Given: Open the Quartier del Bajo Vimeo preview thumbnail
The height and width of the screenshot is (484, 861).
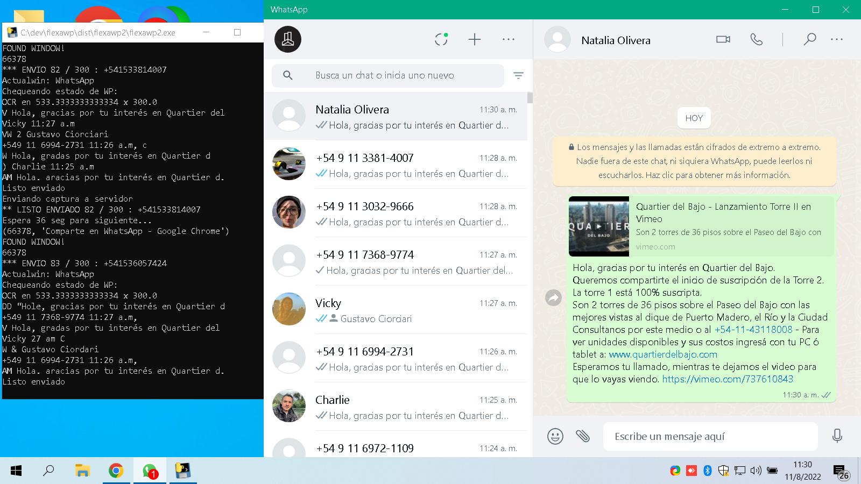Looking at the screenshot, I should 599,226.
